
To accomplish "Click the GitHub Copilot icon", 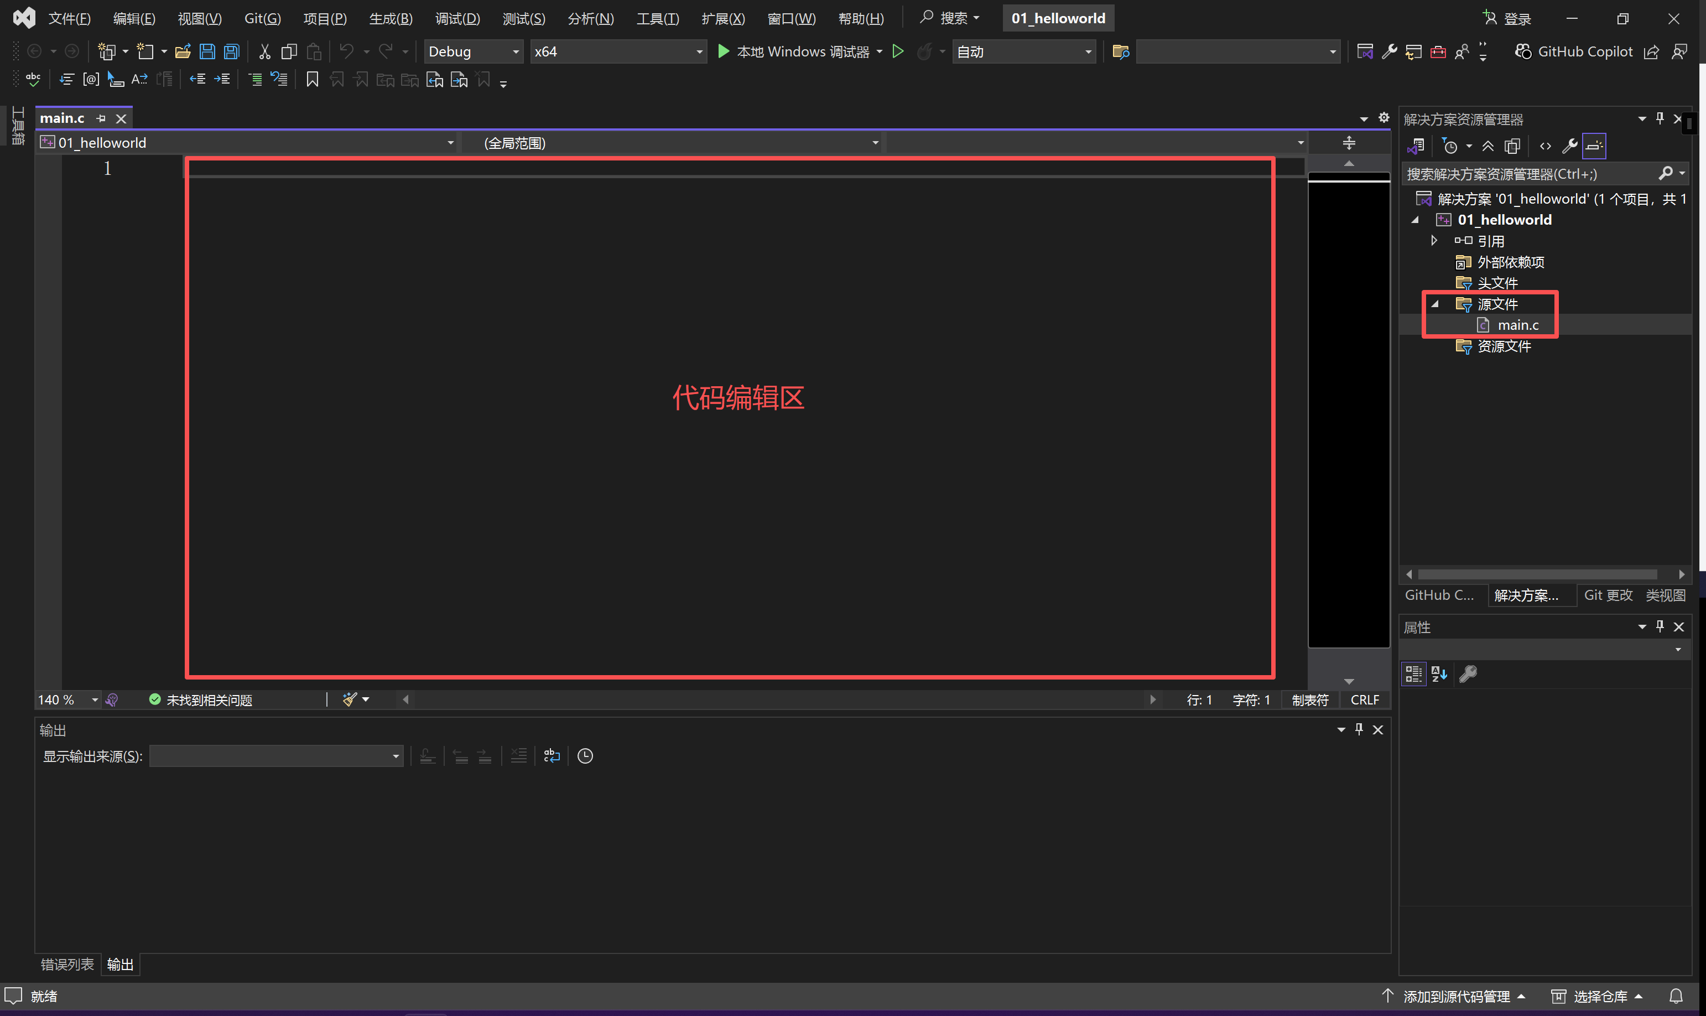I will tap(1522, 51).
